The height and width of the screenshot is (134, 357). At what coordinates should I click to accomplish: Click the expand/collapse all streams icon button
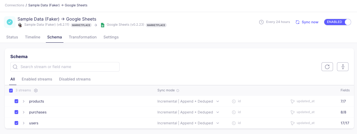(342, 67)
